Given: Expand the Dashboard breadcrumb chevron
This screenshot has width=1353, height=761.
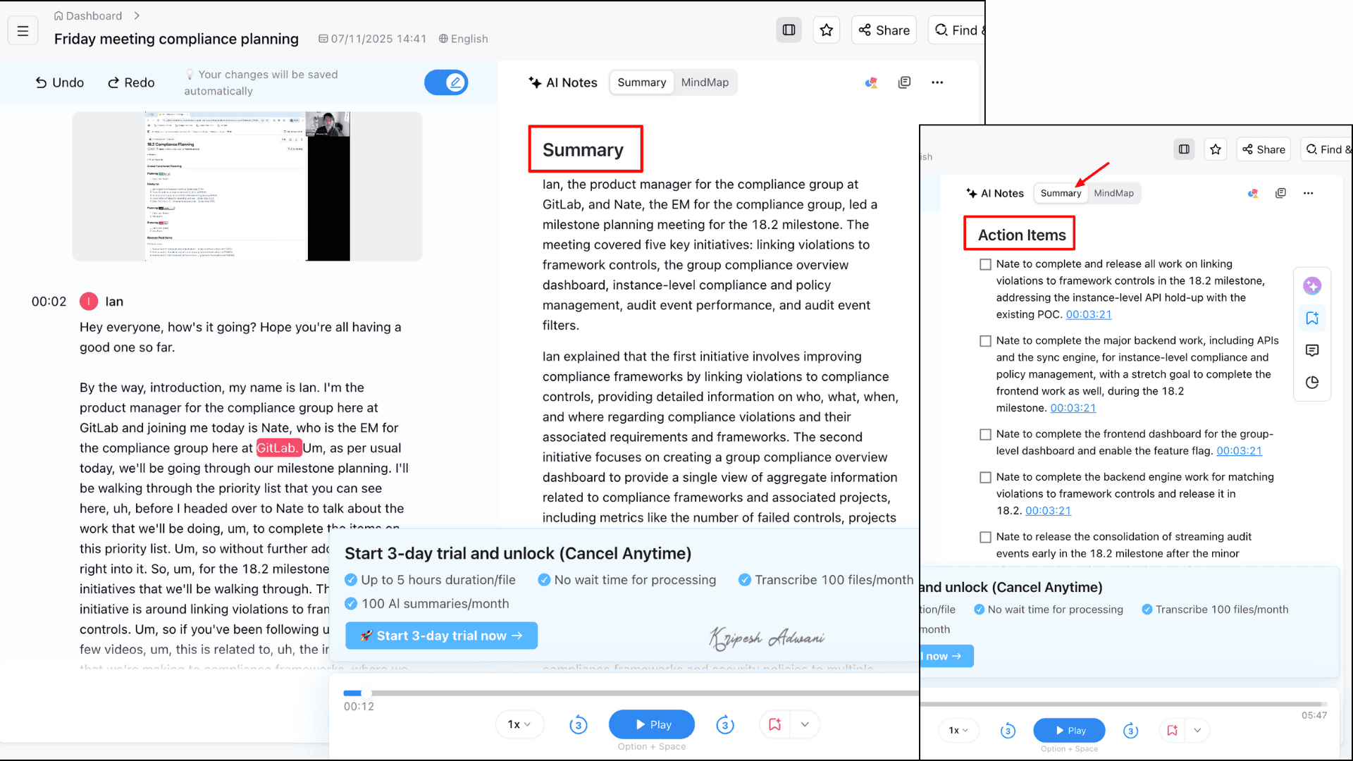Looking at the screenshot, I should tap(137, 16).
